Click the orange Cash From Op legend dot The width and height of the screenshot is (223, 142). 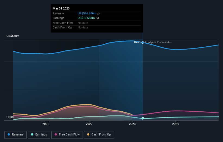(88, 134)
